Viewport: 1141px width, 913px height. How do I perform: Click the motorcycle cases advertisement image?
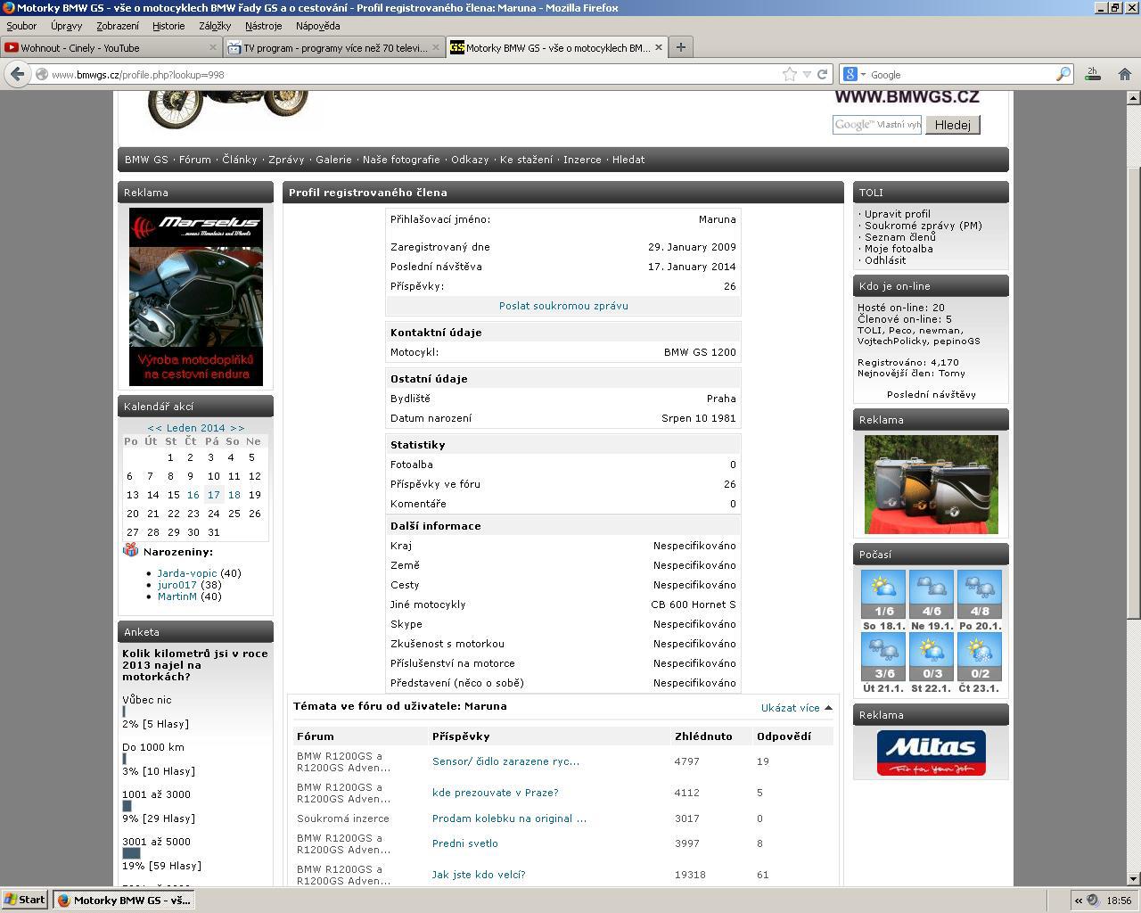click(x=931, y=484)
